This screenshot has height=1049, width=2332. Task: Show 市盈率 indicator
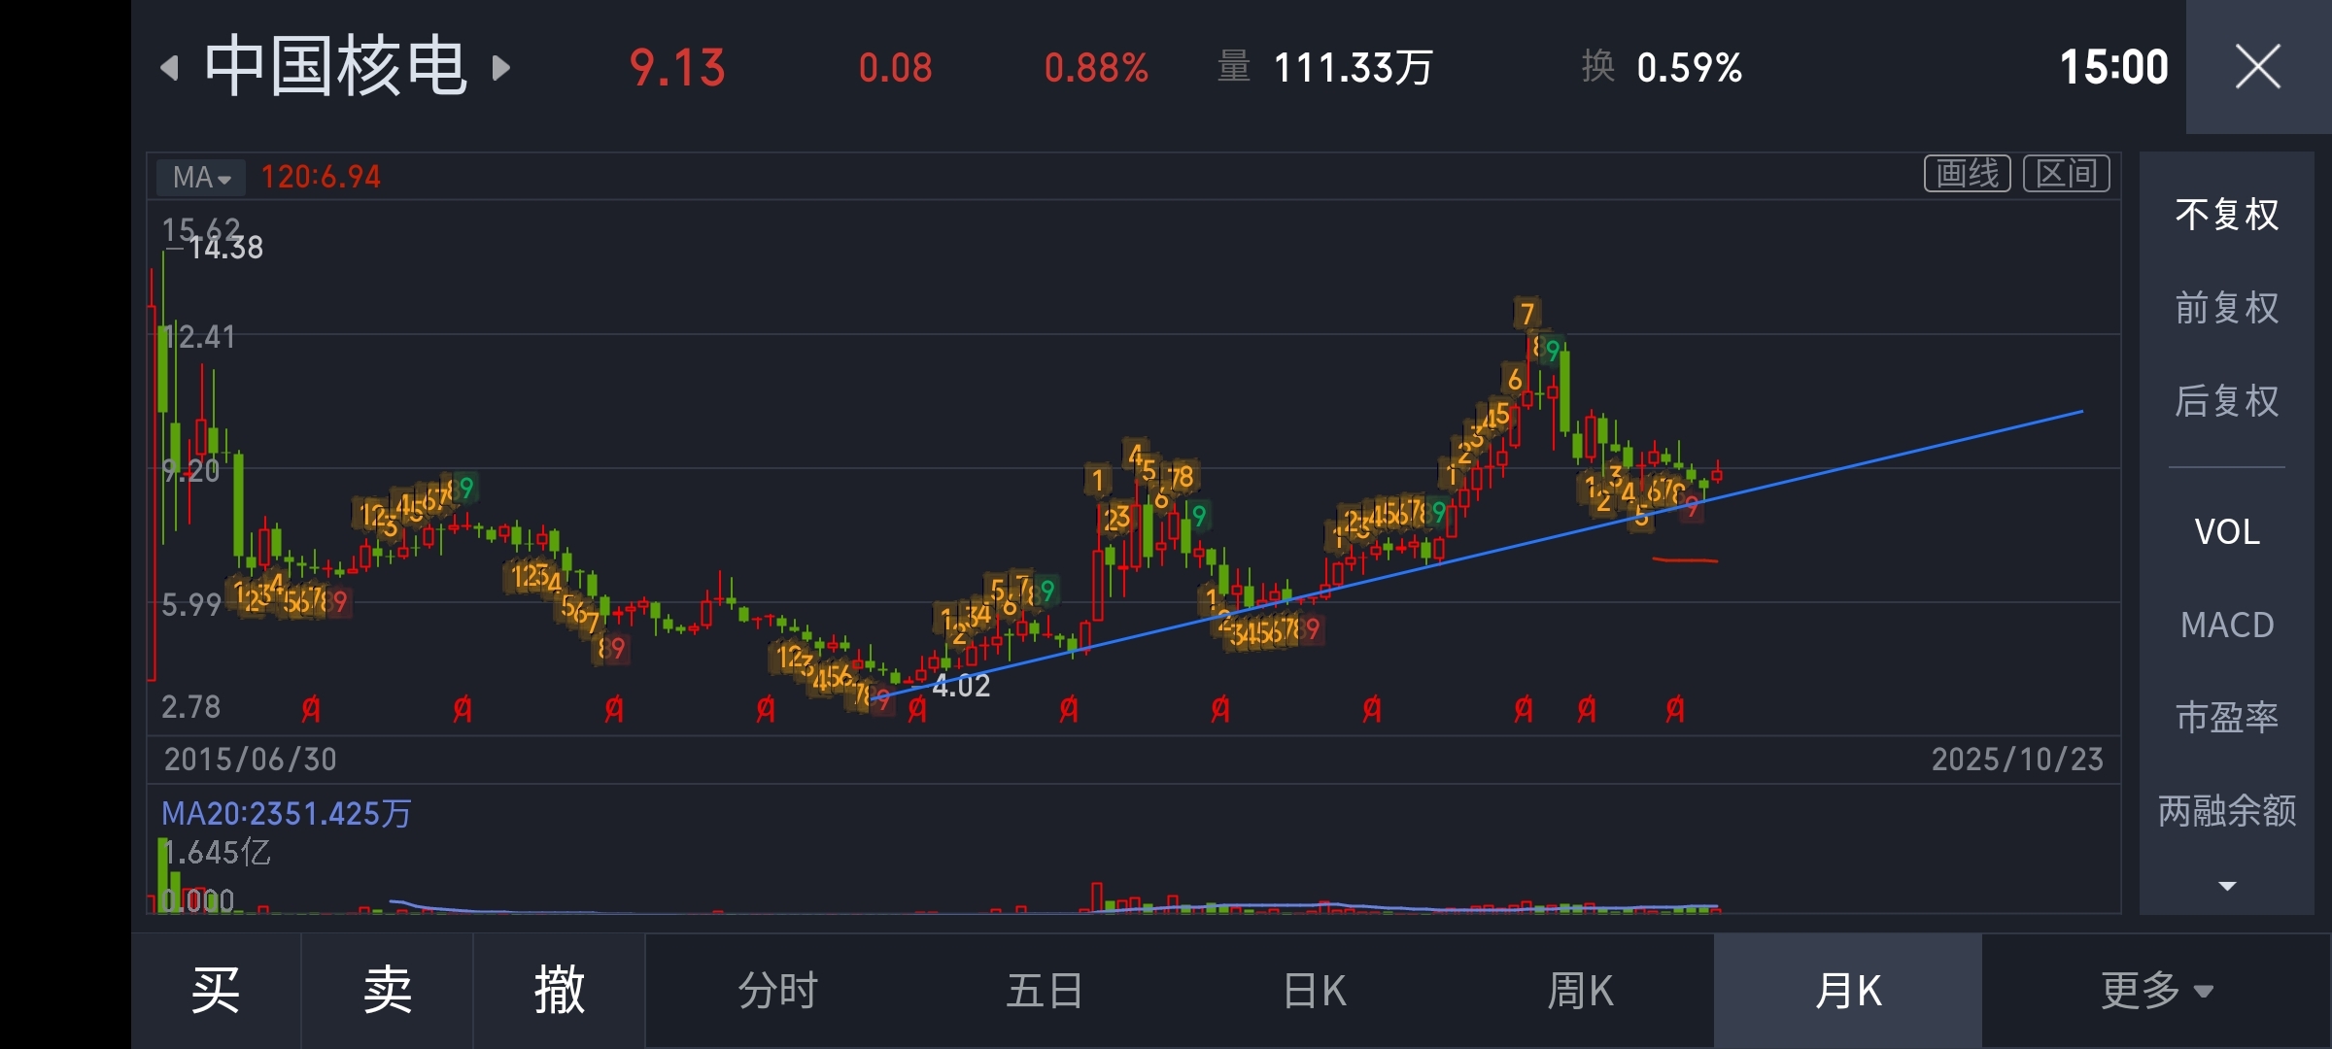[2226, 717]
